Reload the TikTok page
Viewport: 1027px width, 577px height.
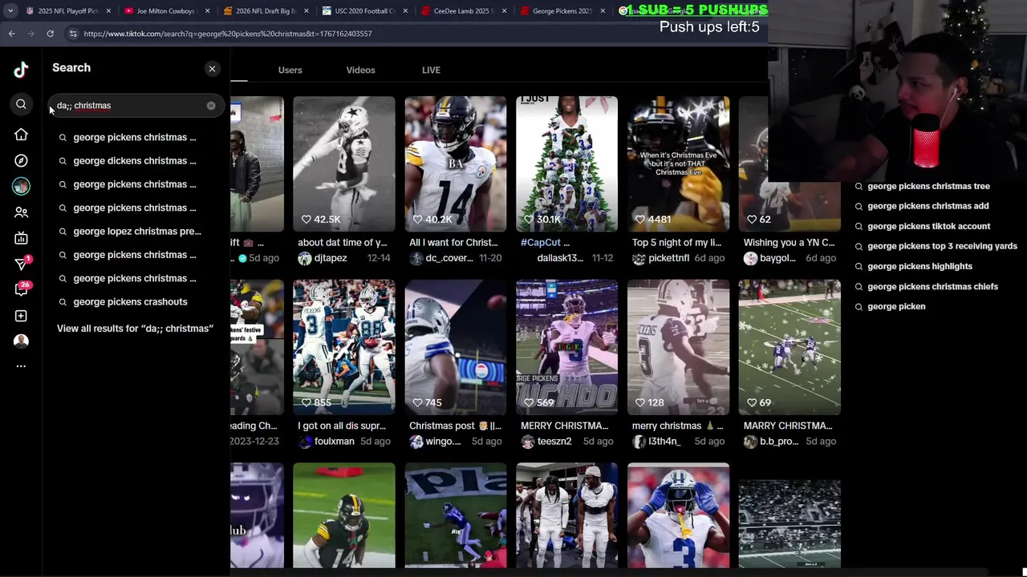point(50,34)
